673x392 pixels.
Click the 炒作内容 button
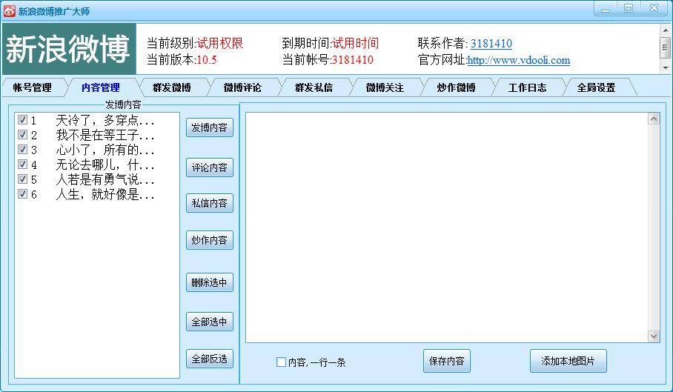pyautogui.click(x=210, y=240)
